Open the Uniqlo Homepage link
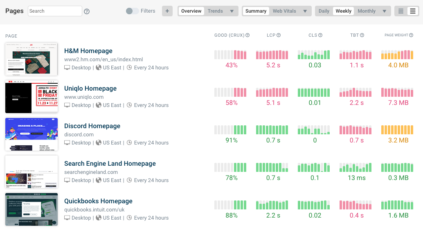The width and height of the screenshot is (423, 229). coord(90,89)
